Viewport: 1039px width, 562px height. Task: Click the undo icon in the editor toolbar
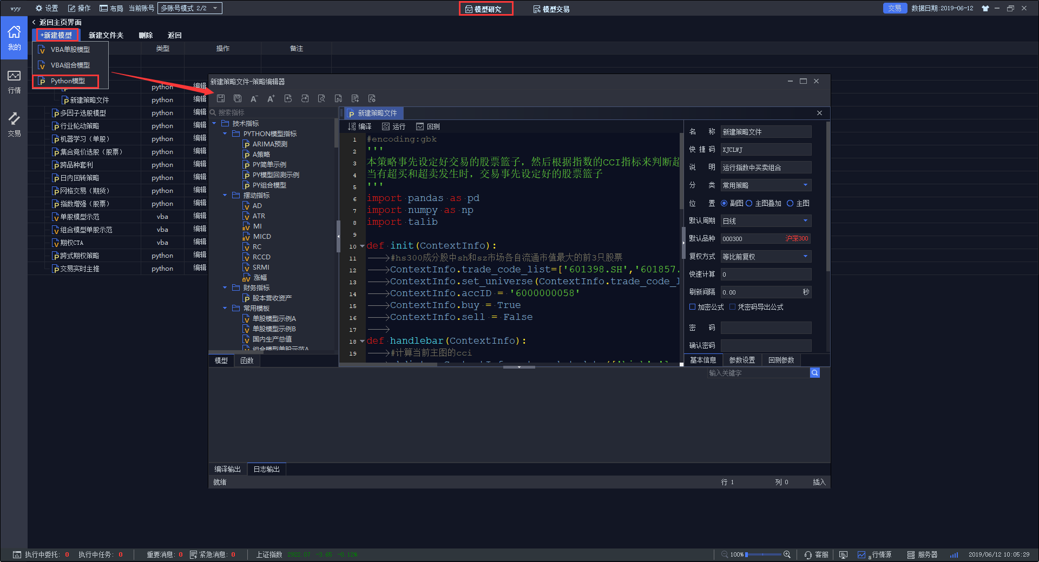pyautogui.click(x=288, y=98)
